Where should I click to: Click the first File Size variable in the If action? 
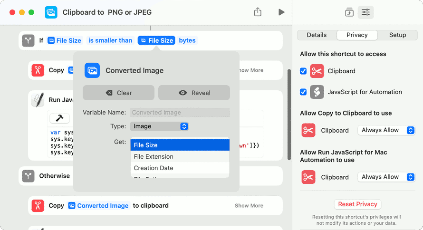65,40
